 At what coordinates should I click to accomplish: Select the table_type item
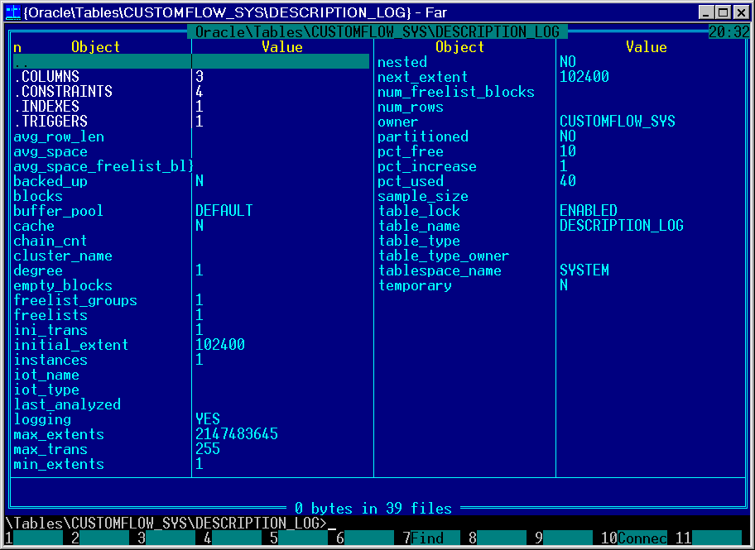(x=419, y=241)
